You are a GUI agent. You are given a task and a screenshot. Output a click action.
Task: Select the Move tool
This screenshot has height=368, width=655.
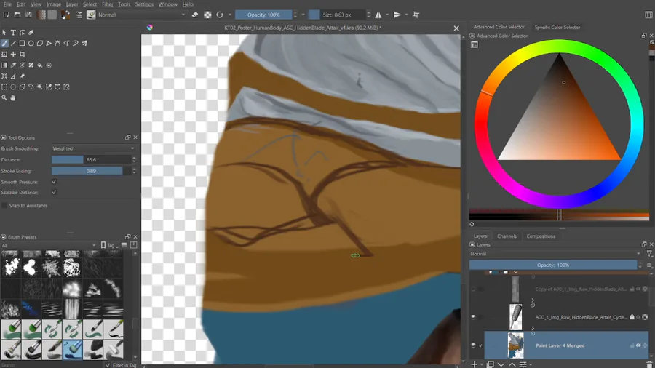[13, 55]
